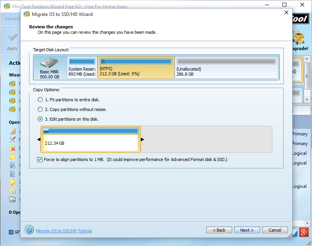Click the yellow disk with grid icon

(x=12, y=191)
